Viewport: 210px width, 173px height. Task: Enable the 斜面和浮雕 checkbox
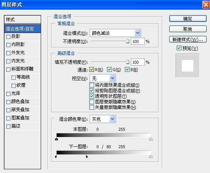[8, 69]
